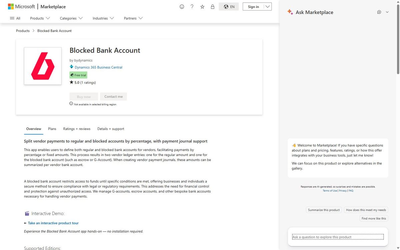The width and height of the screenshot is (400, 250).
Task: Click the Contact me button
Action: click(x=113, y=97)
